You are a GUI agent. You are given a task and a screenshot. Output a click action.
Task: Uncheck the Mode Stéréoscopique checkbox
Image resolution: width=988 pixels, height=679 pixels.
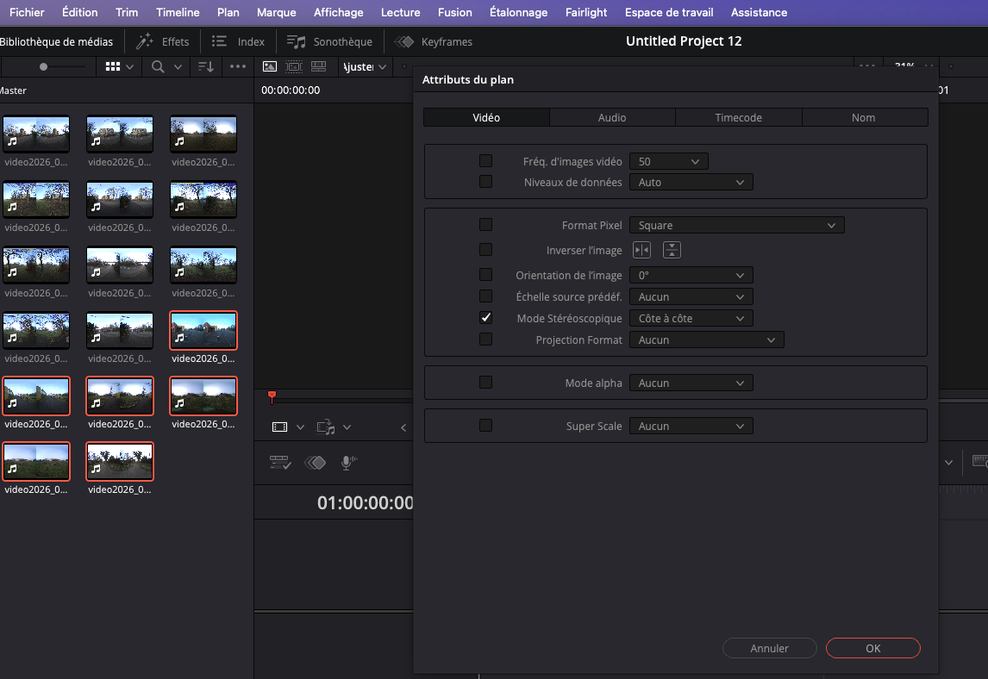point(486,317)
